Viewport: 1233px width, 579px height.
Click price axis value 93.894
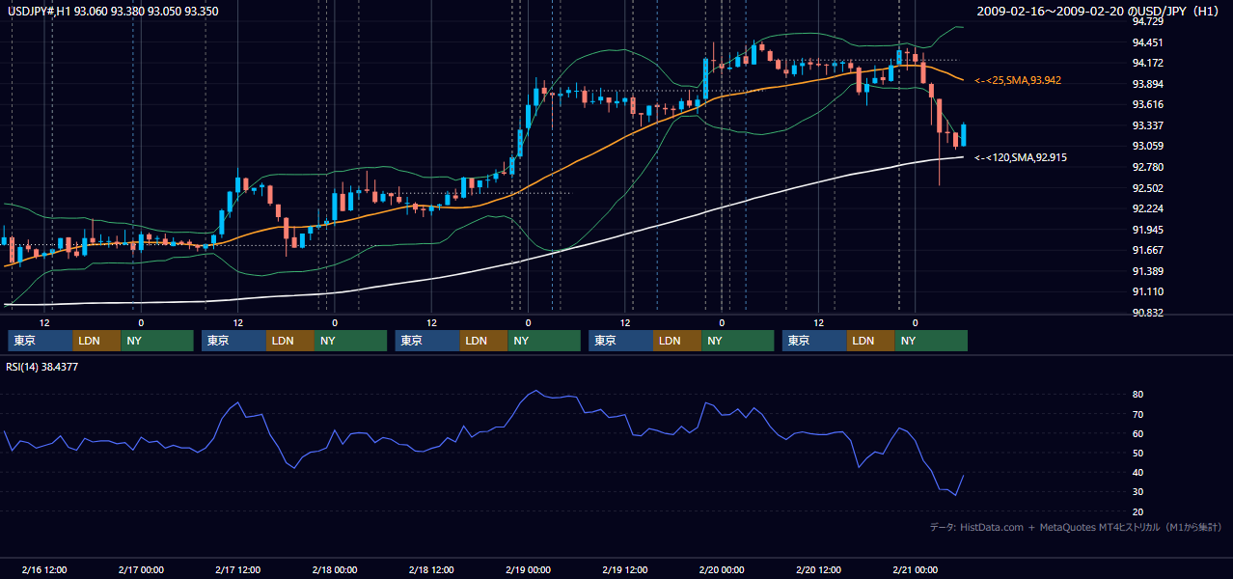(x=1147, y=84)
